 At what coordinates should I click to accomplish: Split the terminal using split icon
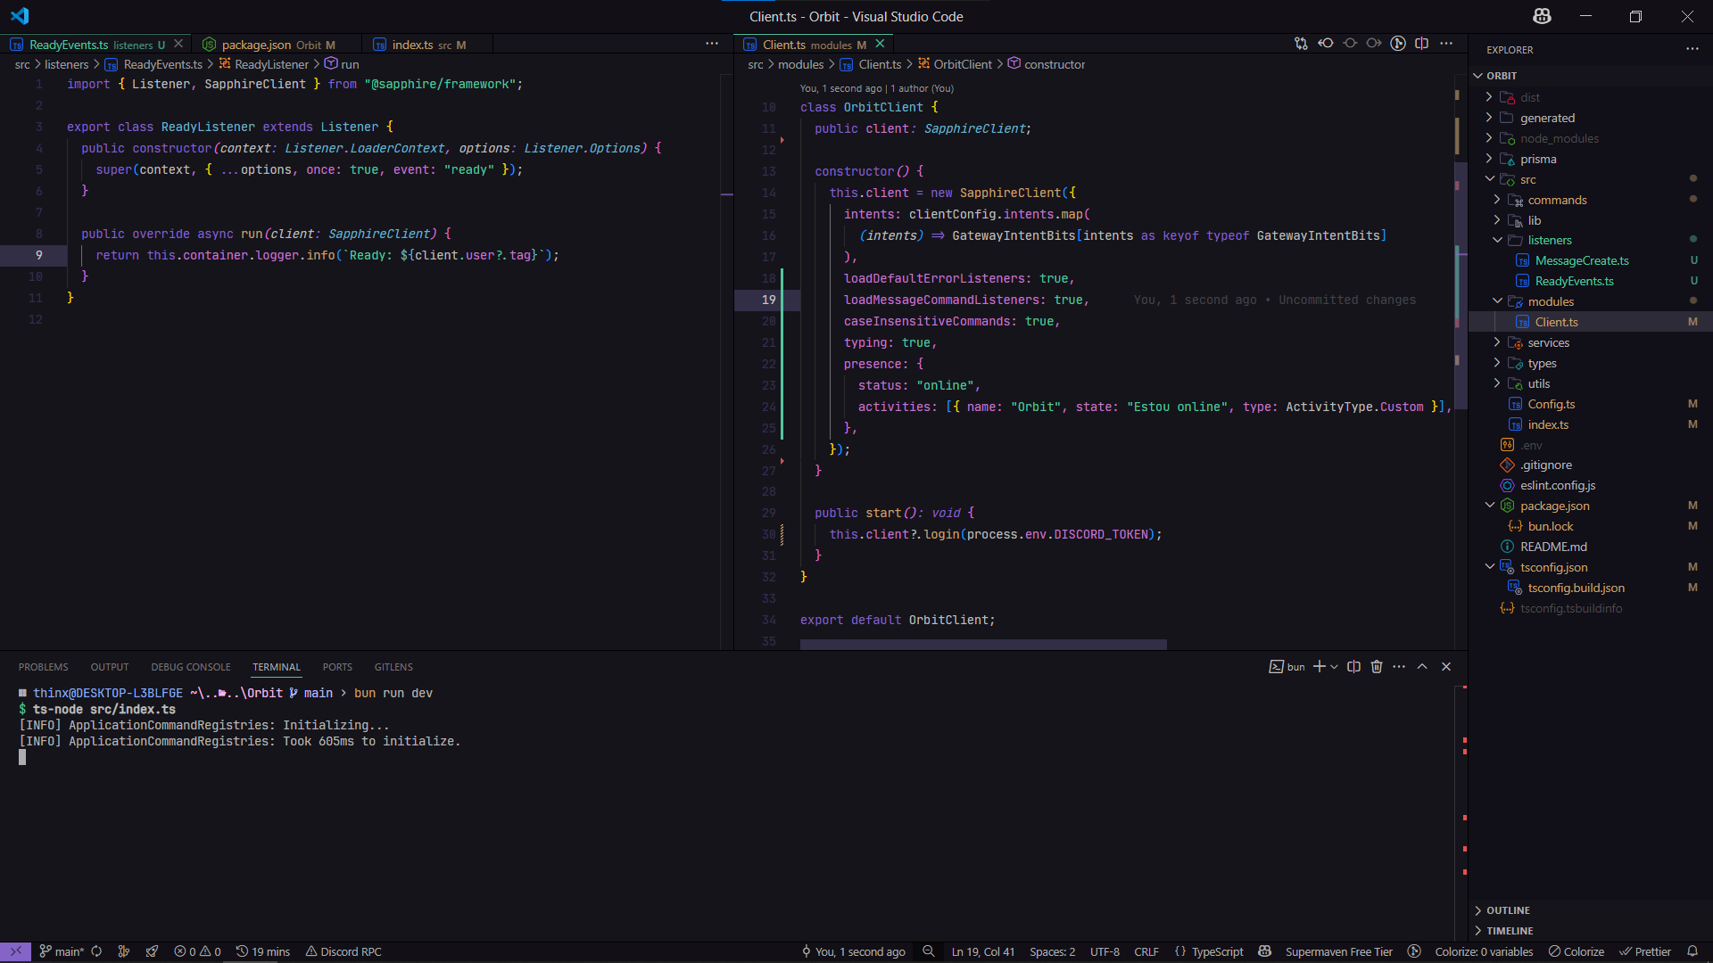(x=1353, y=667)
